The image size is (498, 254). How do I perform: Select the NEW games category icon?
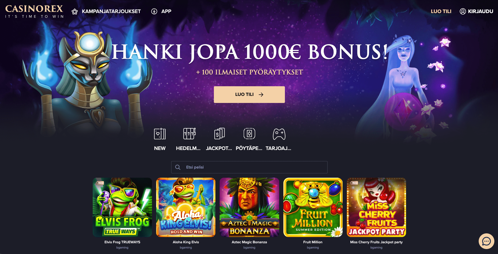[160, 134]
